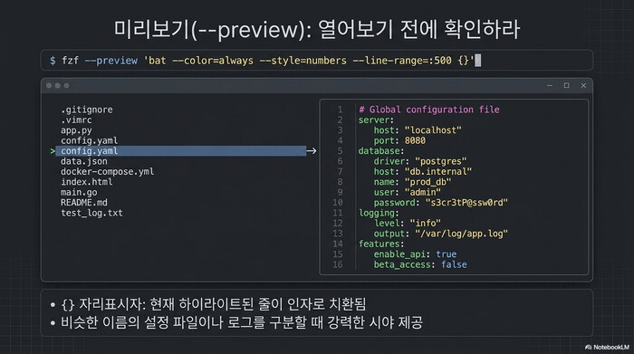Pick main.go from the list
The width and height of the screenshot is (634, 354).
(x=79, y=192)
